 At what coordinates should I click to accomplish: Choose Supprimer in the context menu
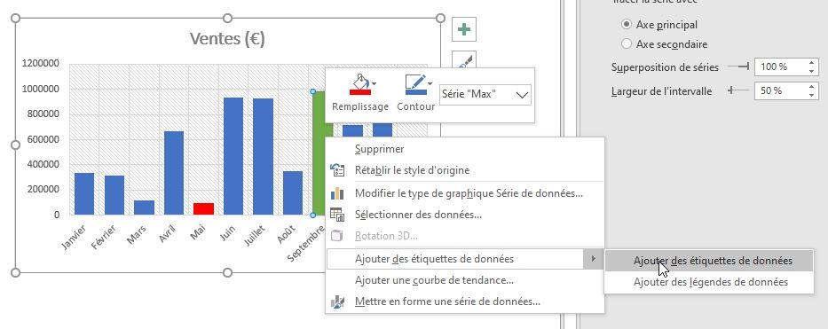pyautogui.click(x=465, y=149)
